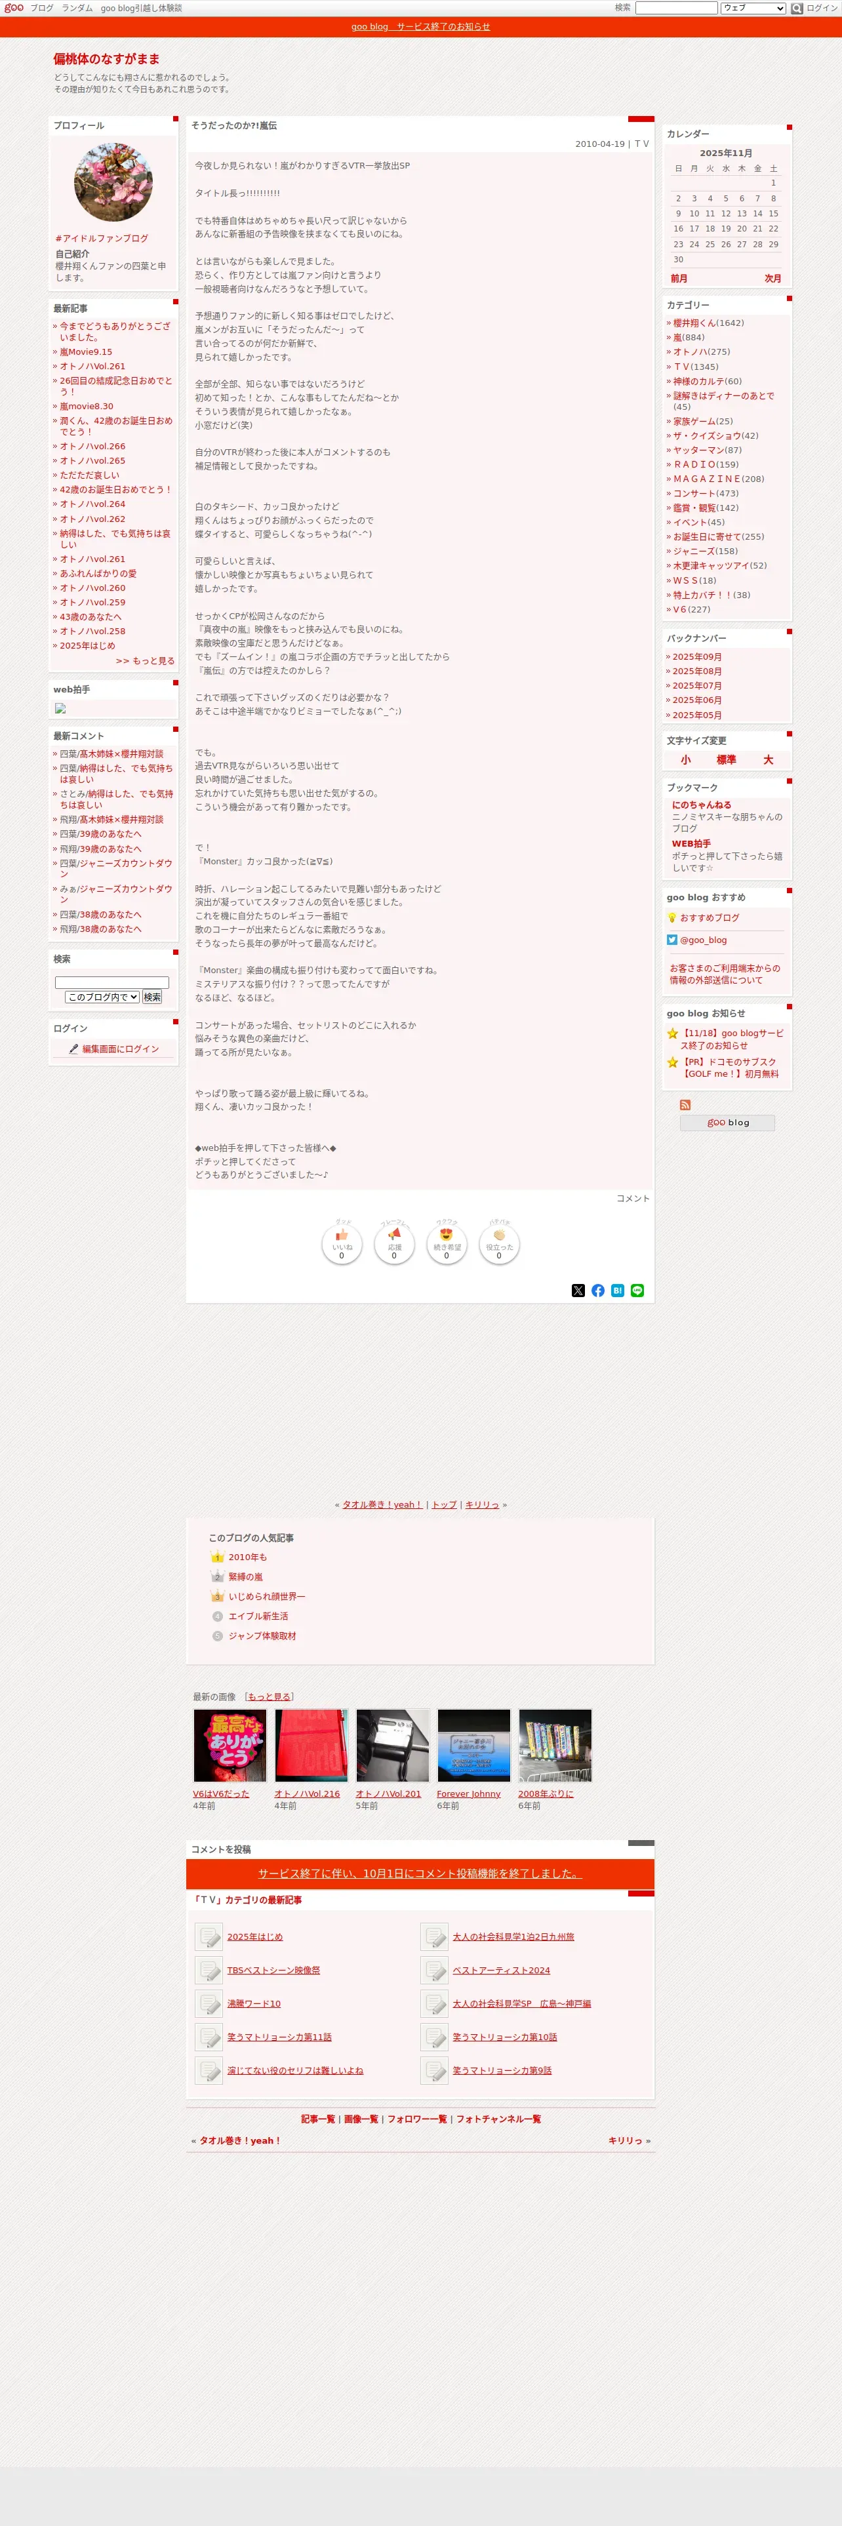This screenshot has width=842, height=2526.
Task: Open the #アイドルファンブログ hashtag link
Action: coord(102,238)
